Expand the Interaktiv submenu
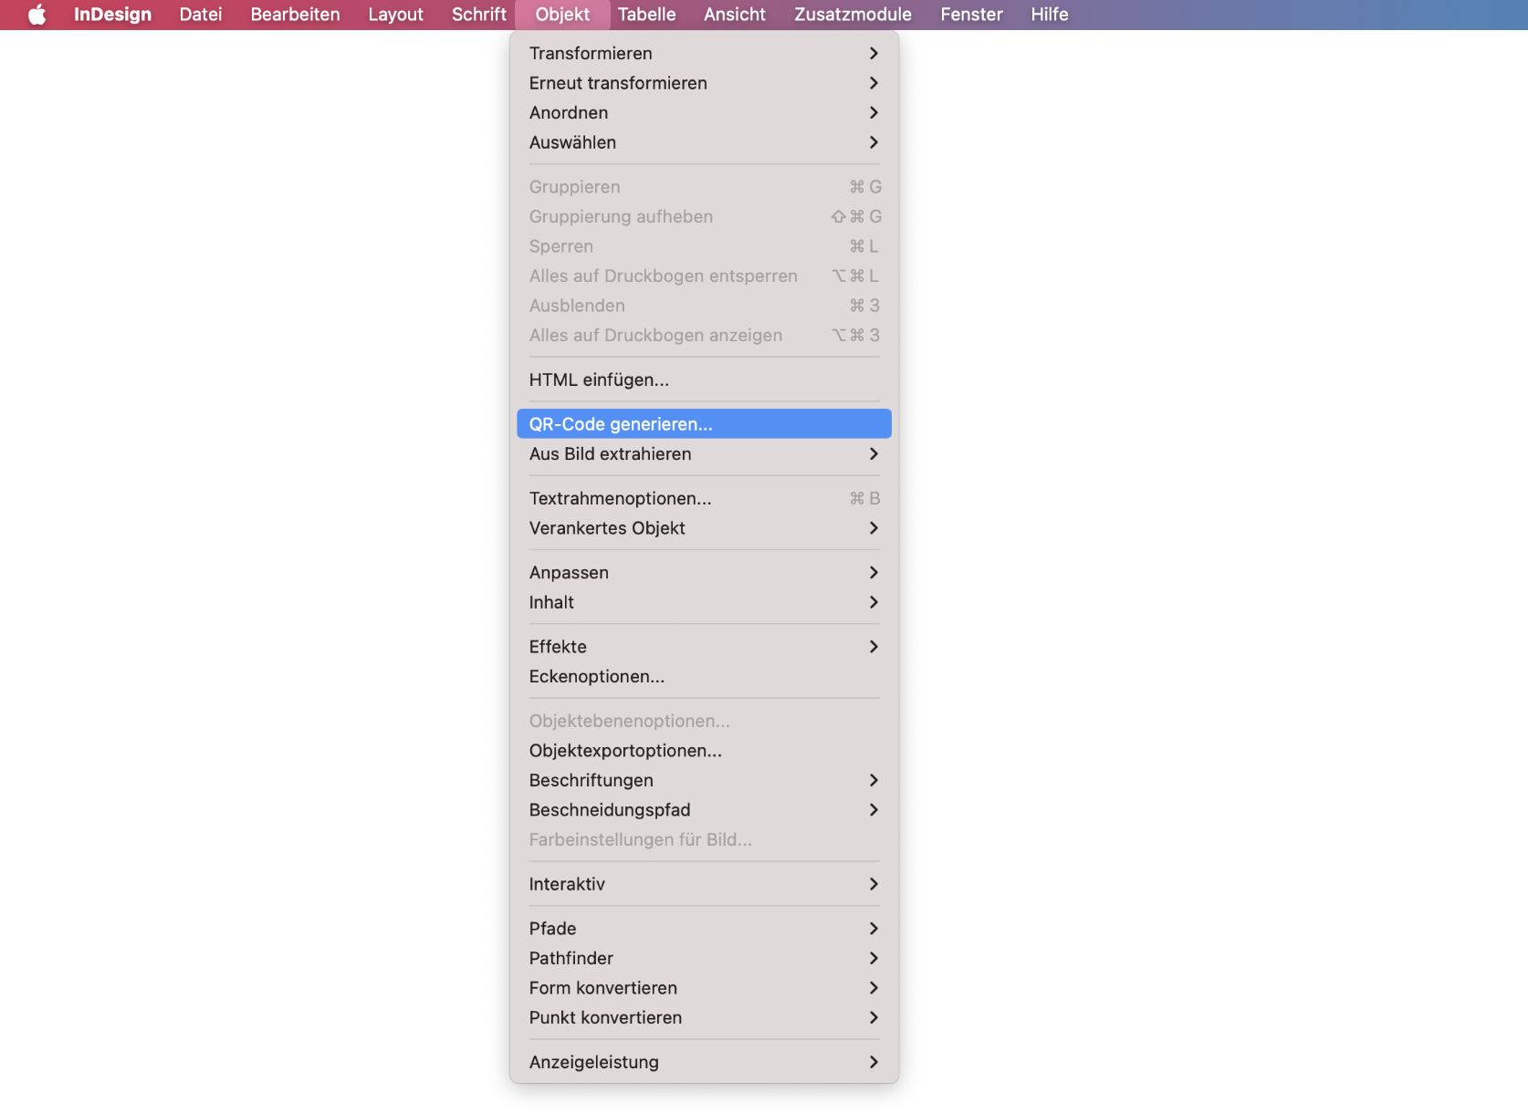1528x1113 pixels. [x=704, y=884]
